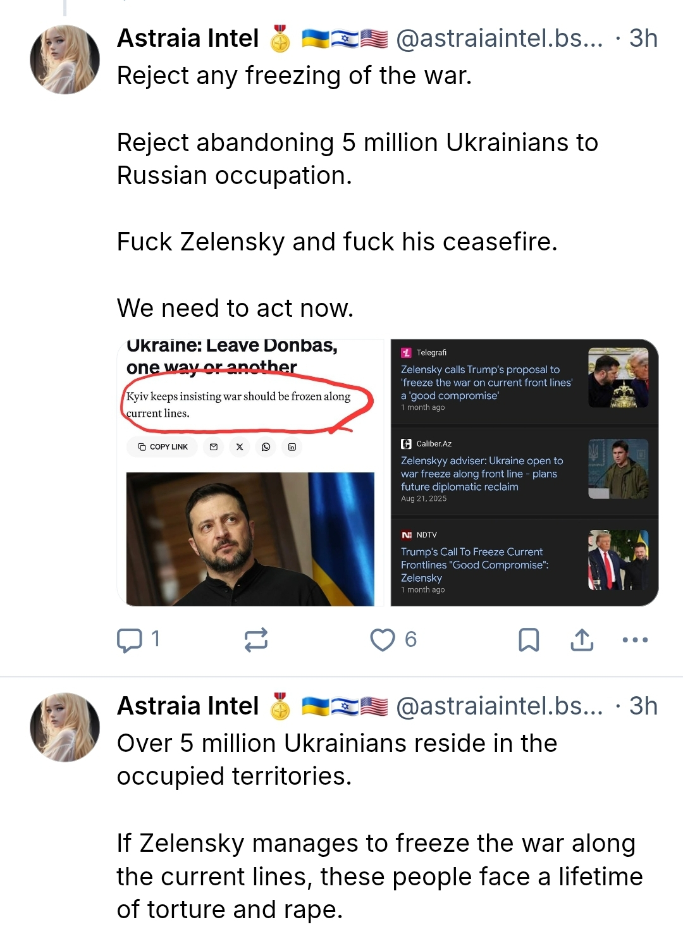683x946 pixels.
Task: Tap the email envelope icon in article image
Action: click(214, 447)
